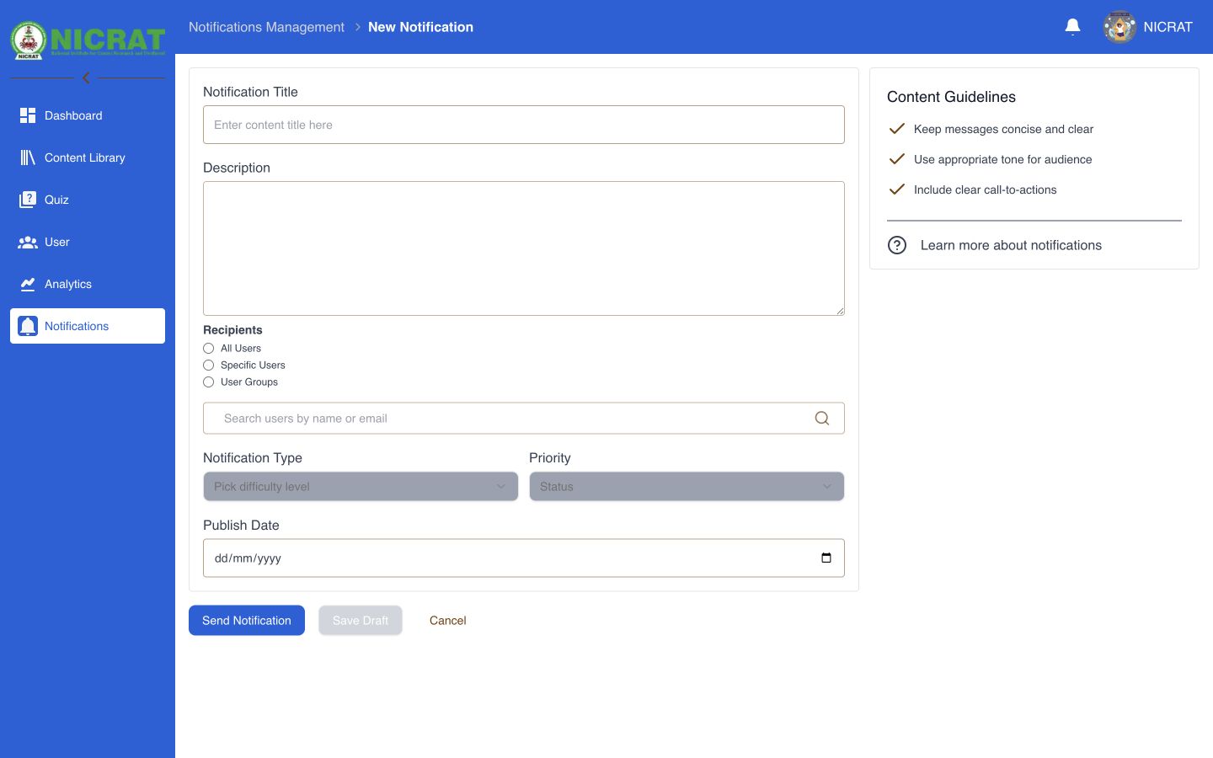The height and width of the screenshot is (758, 1213).
Task: Open the NICRAT account name in header
Action: (x=1168, y=27)
